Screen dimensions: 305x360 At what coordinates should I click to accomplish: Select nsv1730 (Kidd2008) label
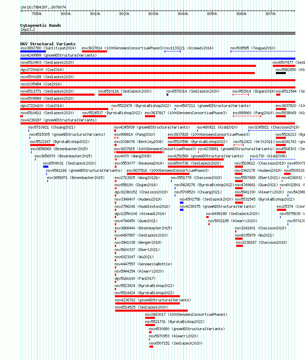[268, 156]
